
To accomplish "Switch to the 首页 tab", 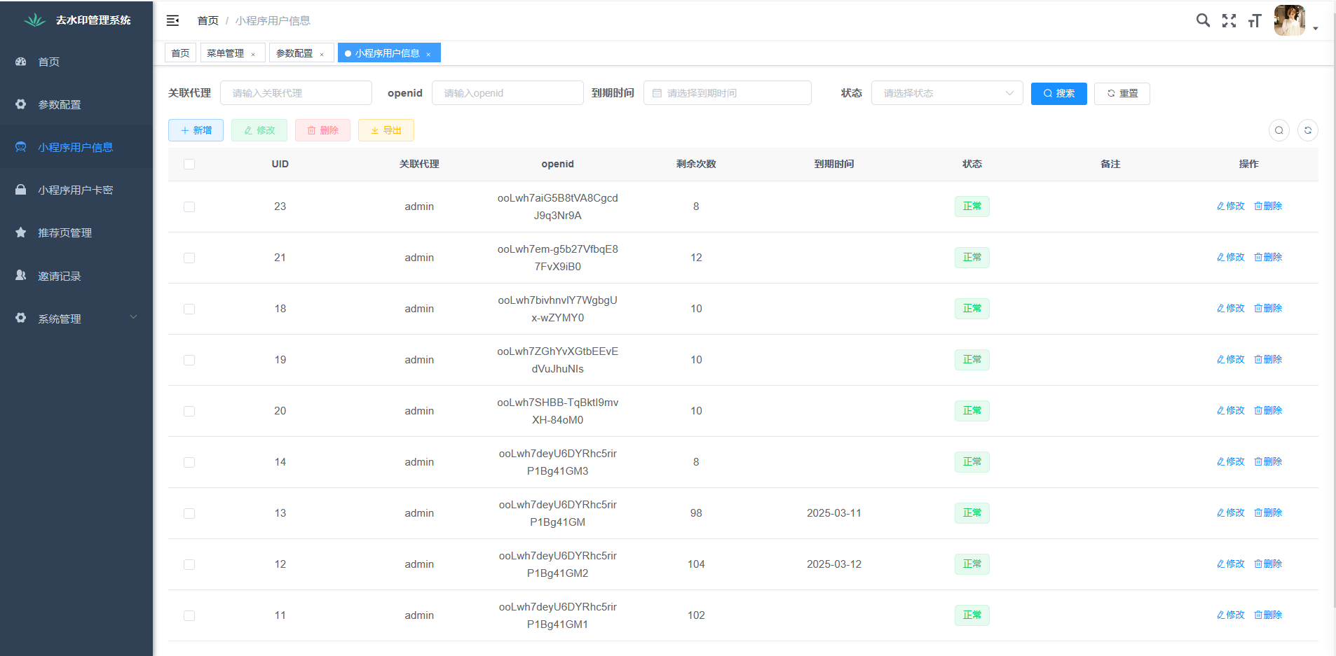I will 180,53.
